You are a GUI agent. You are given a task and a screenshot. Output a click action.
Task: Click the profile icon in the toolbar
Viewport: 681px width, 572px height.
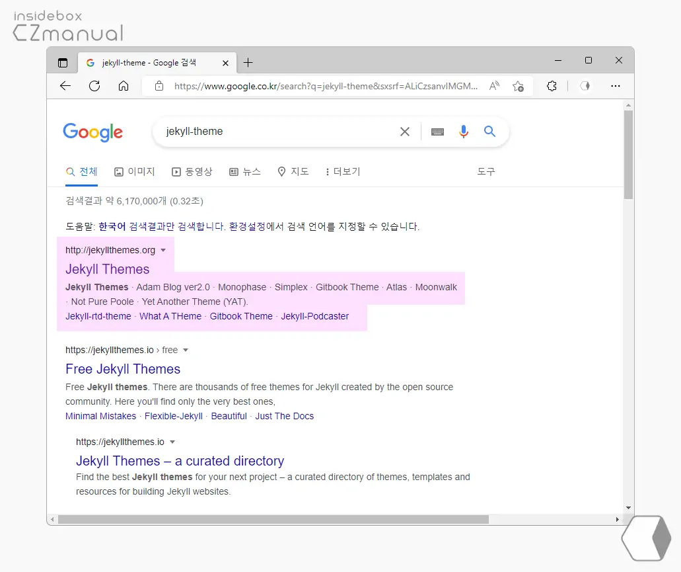pos(585,85)
